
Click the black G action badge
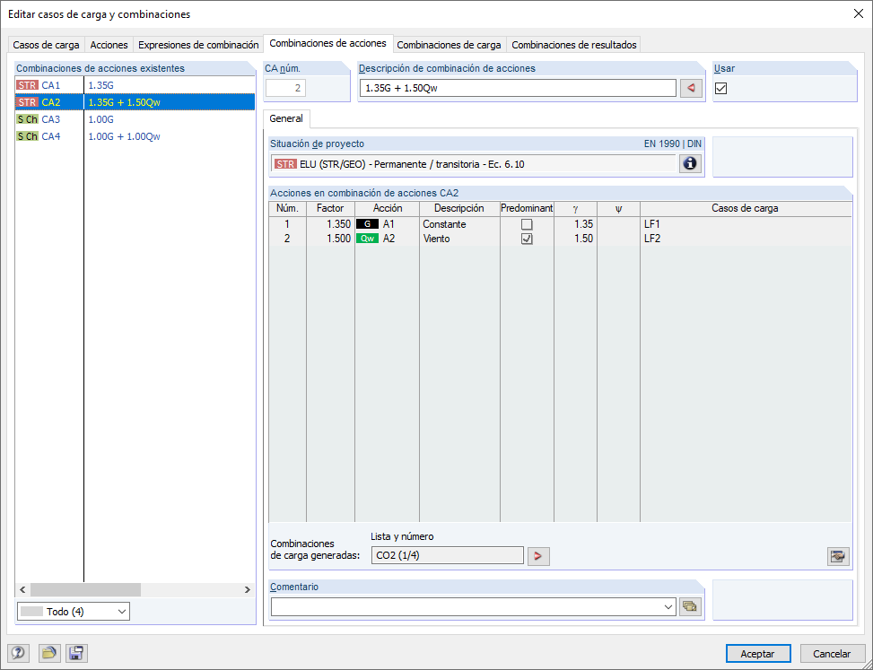368,224
